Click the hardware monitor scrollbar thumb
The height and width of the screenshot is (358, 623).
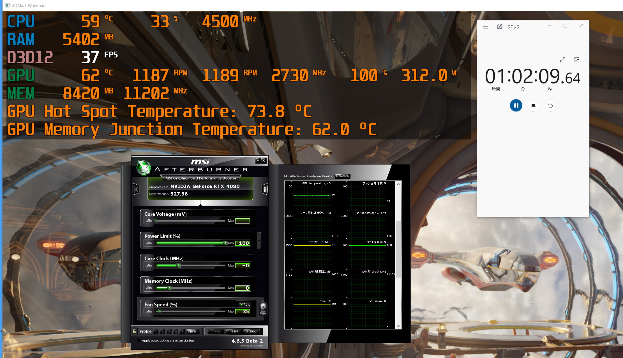tap(398, 249)
